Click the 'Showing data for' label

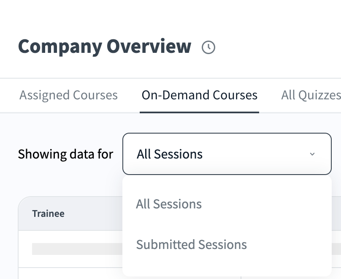[x=65, y=154]
